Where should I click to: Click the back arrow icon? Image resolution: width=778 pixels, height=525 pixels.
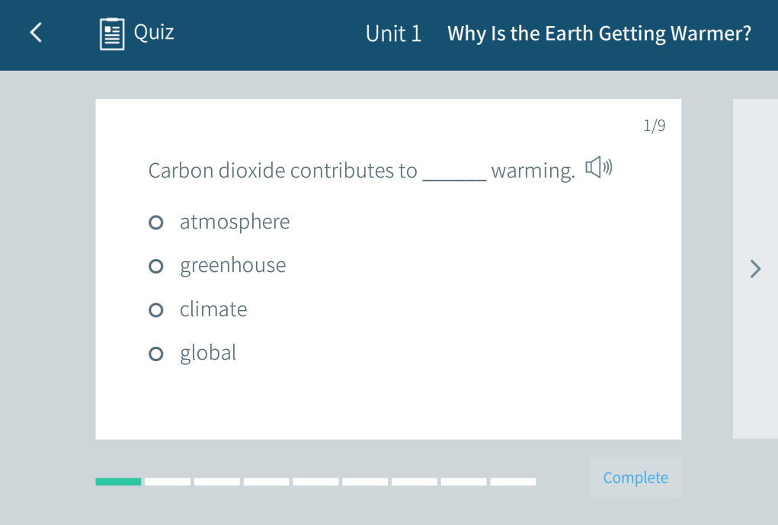[35, 33]
